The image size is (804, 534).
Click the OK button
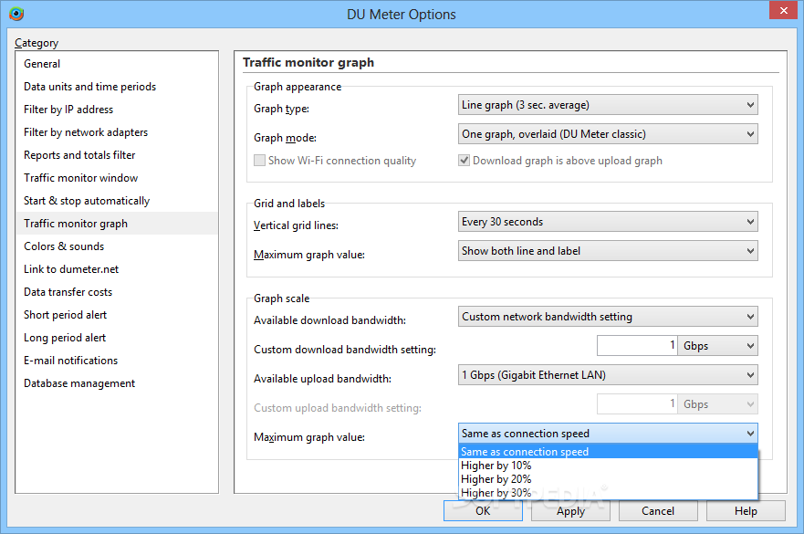tap(483, 511)
